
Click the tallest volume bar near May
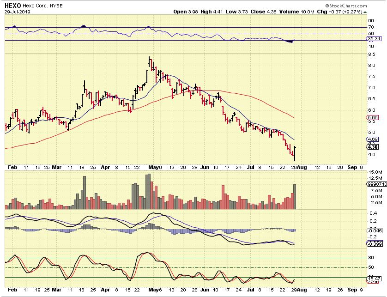tap(149, 192)
